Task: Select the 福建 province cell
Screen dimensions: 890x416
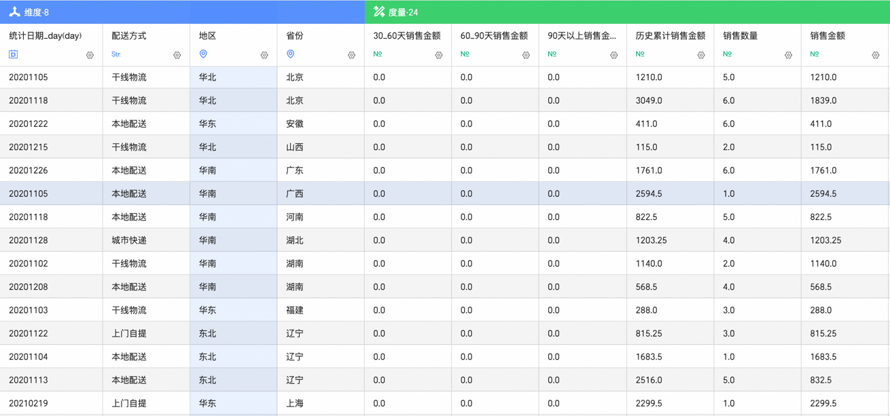Action: (x=321, y=310)
